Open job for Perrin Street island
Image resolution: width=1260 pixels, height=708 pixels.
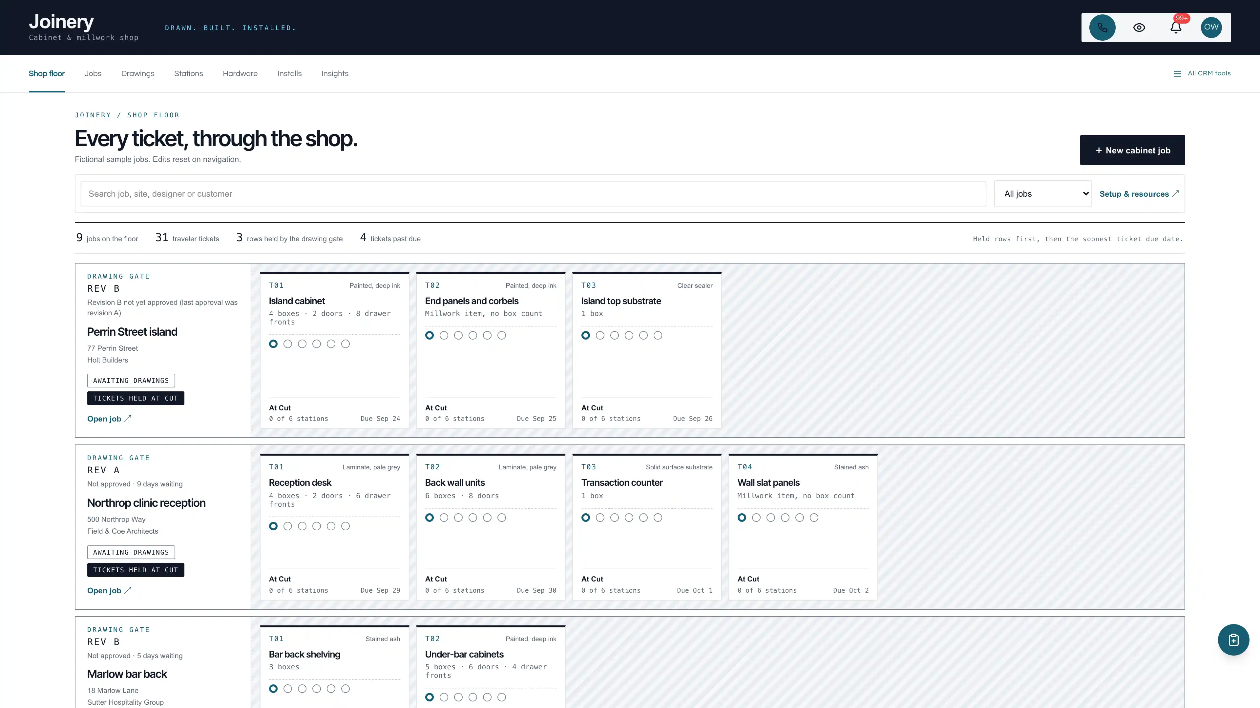(109, 419)
